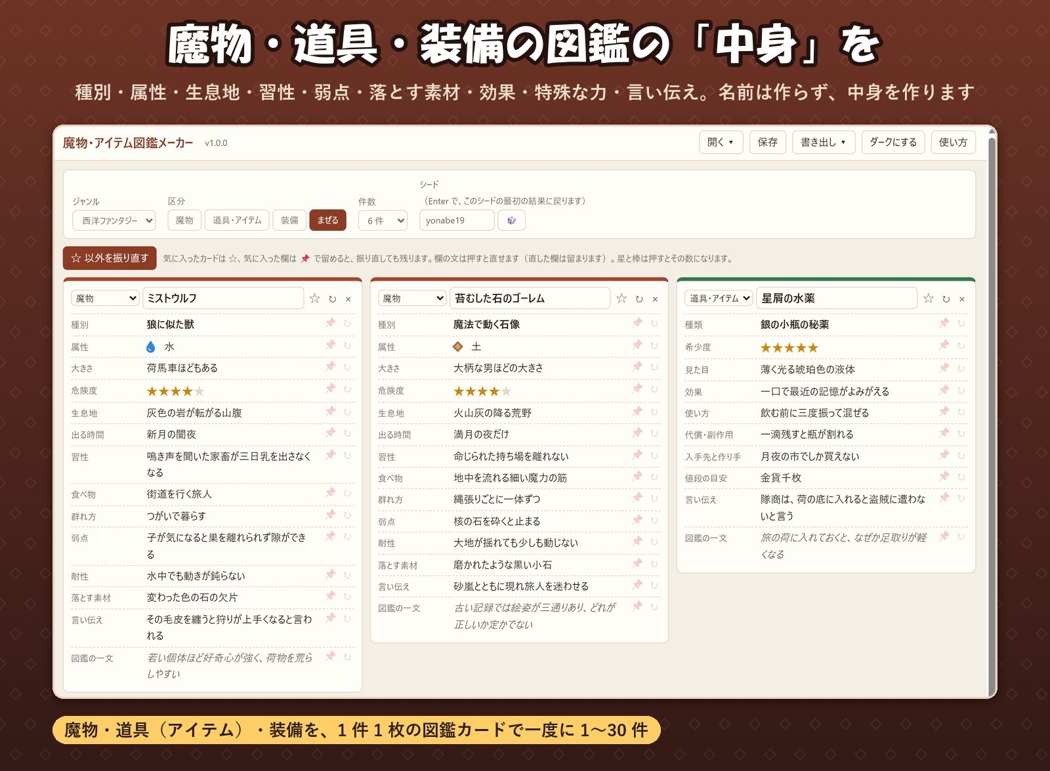Screen dimensions: 1050x771
Task: Reroll the 灰色の岩が転がる山腹 row
Action: pyautogui.click(x=347, y=412)
